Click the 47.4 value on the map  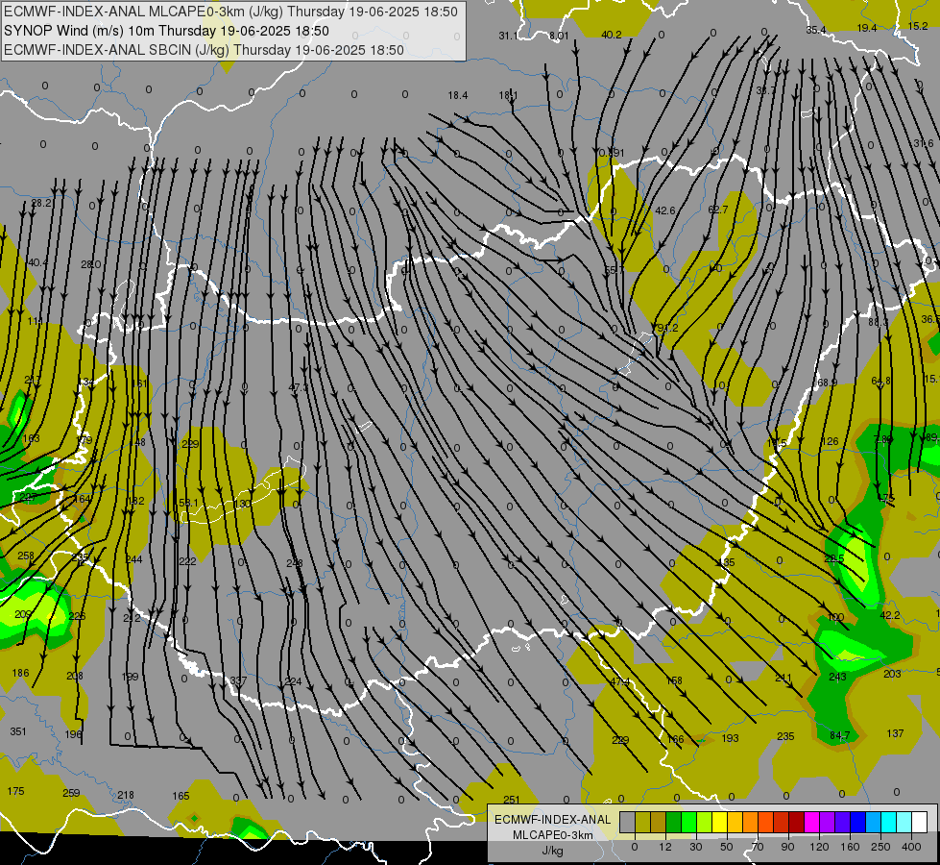(620, 681)
